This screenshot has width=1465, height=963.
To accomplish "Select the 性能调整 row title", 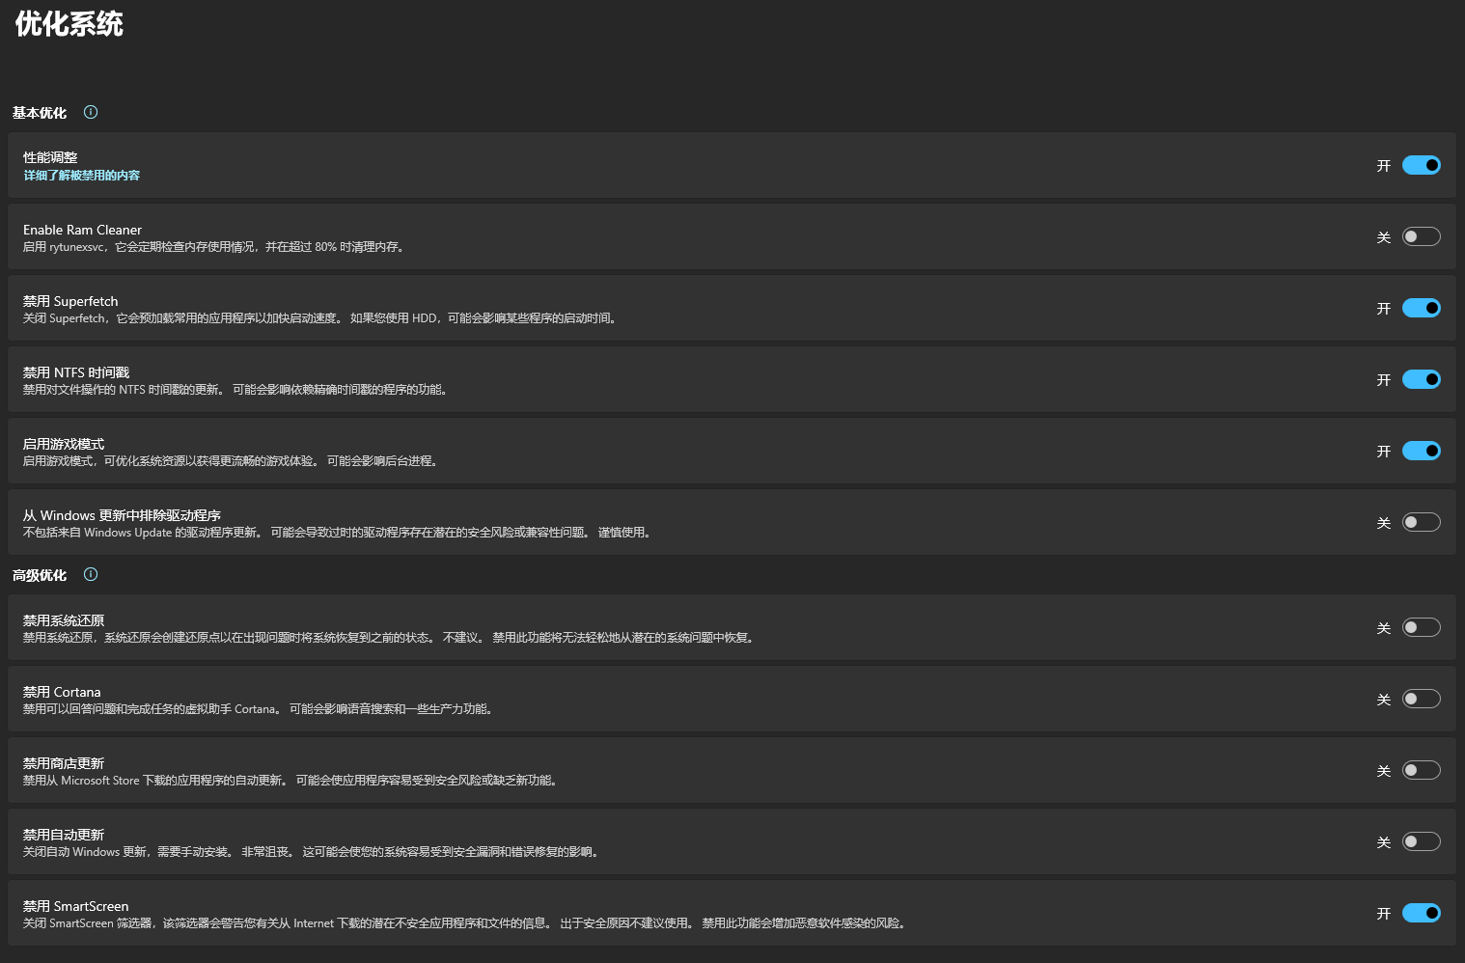I will pyautogui.click(x=50, y=157).
